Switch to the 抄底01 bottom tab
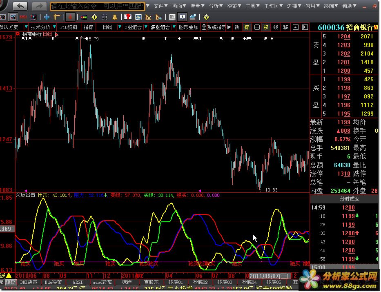381x292 pixels. click(176, 282)
